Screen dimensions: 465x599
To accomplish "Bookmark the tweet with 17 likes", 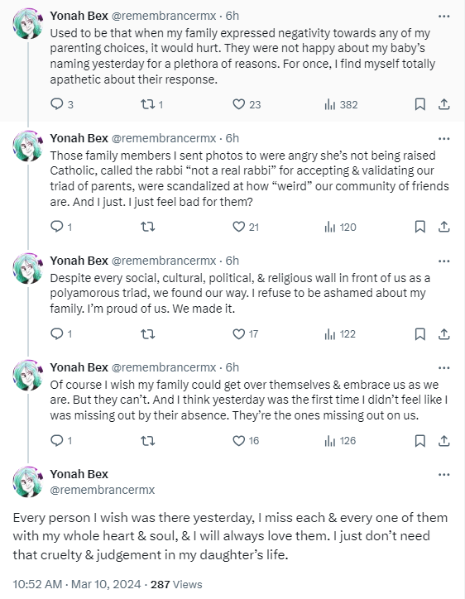I will [420, 334].
